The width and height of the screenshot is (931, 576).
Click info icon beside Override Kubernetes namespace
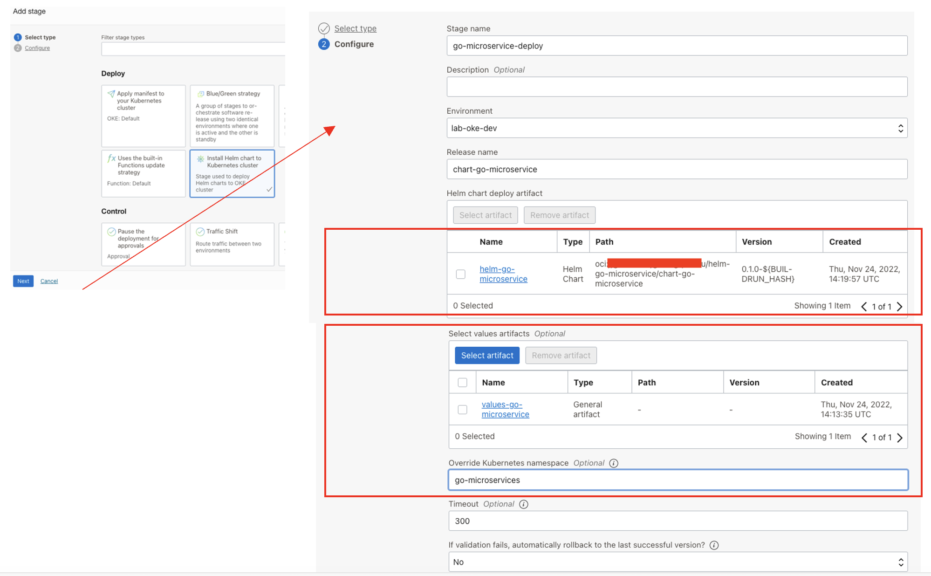(x=614, y=463)
